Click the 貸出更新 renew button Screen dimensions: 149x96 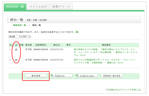(36, 76)
